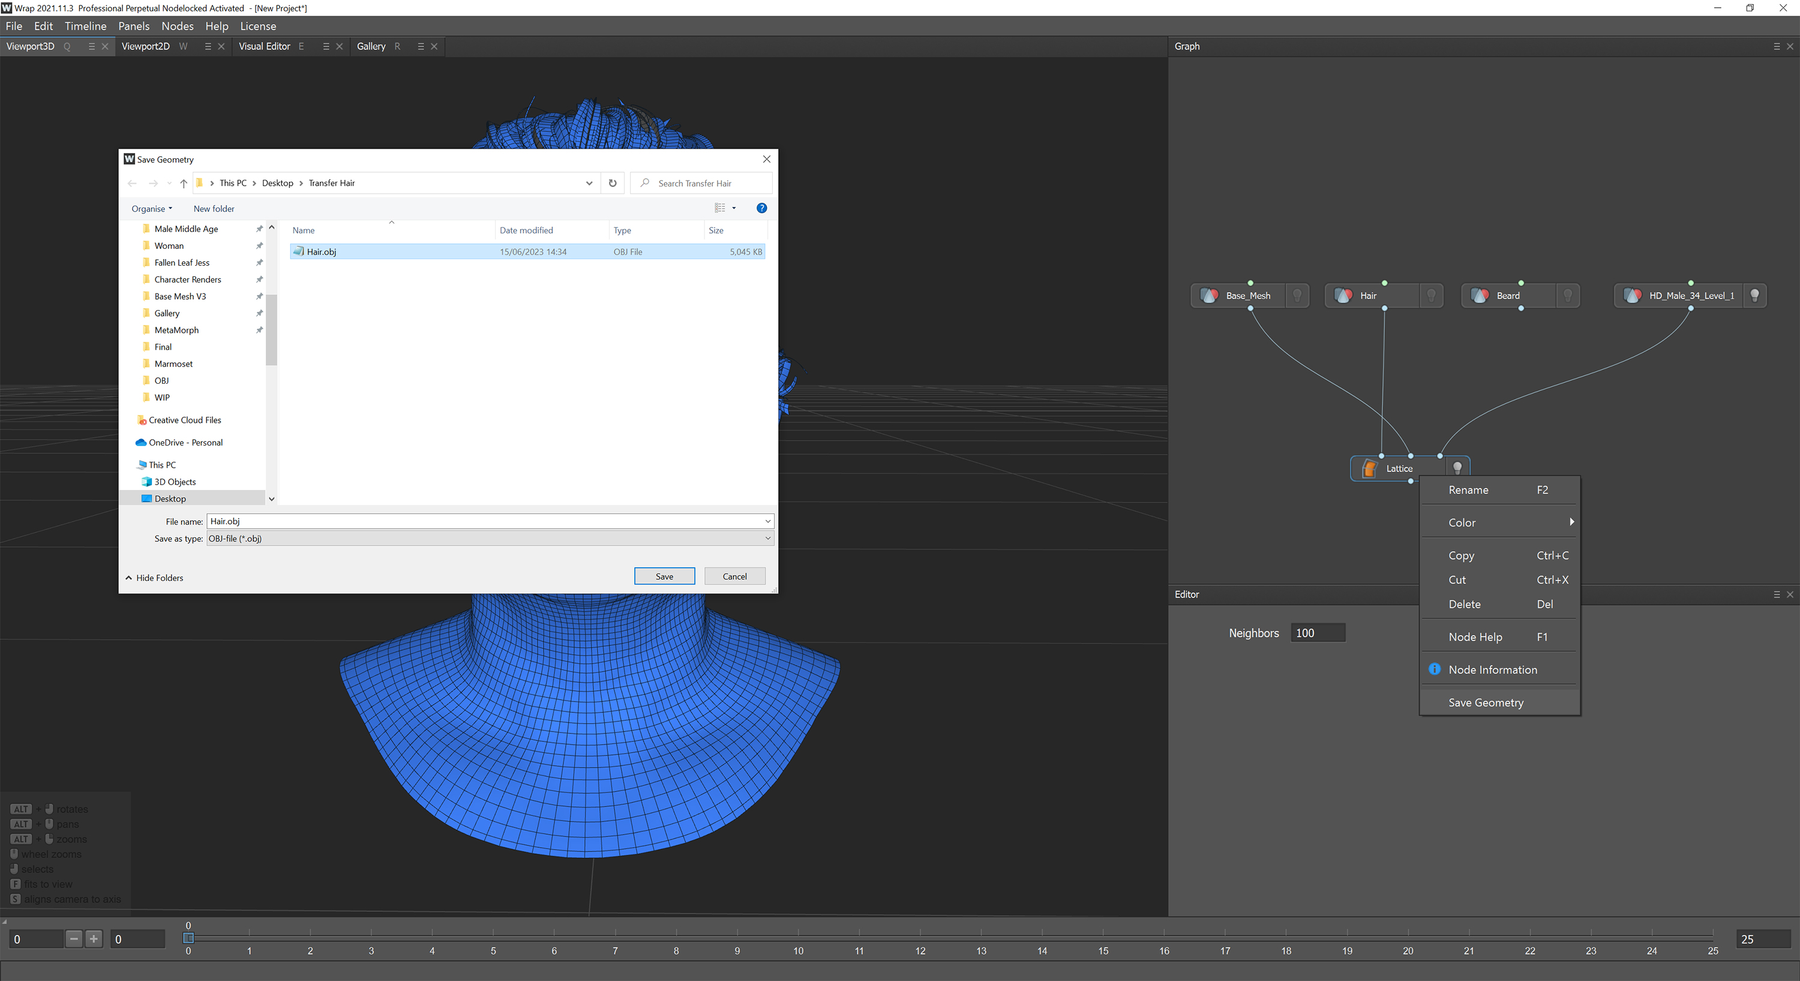Viewport: 1800px width, 981px height.
Task: Click the change-view icon above the file list
Action: pos(721,207)
